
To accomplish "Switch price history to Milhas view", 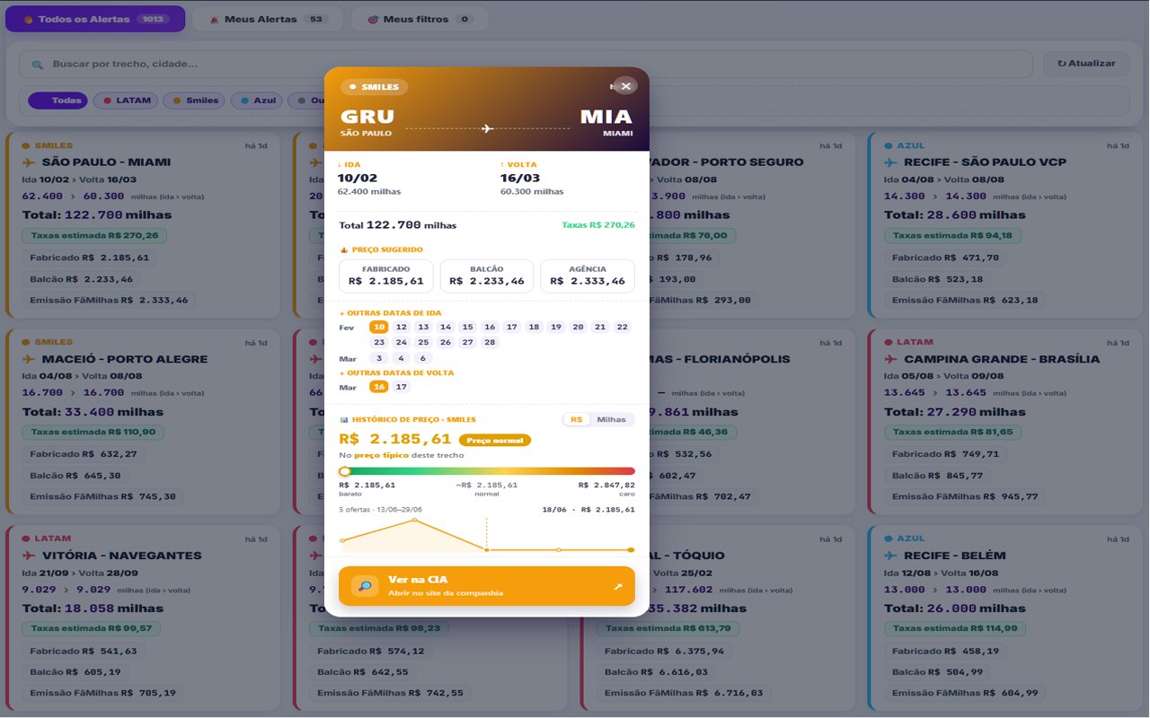I will 612,420.
